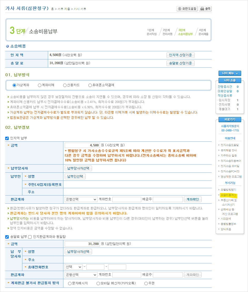Check 인지환급계좌와 동일함 checkbox
Image resolution: width=248 pixels, height=292 pixels.
click(30, 237)
